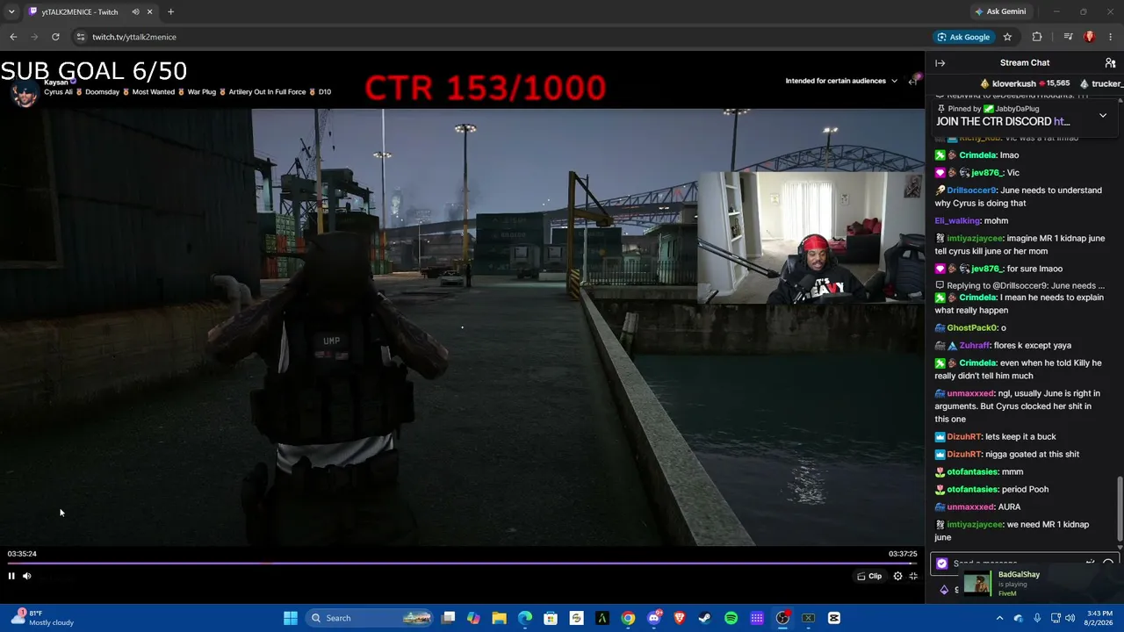
Task: Go back to the previous page
Action: coord(13,37)
